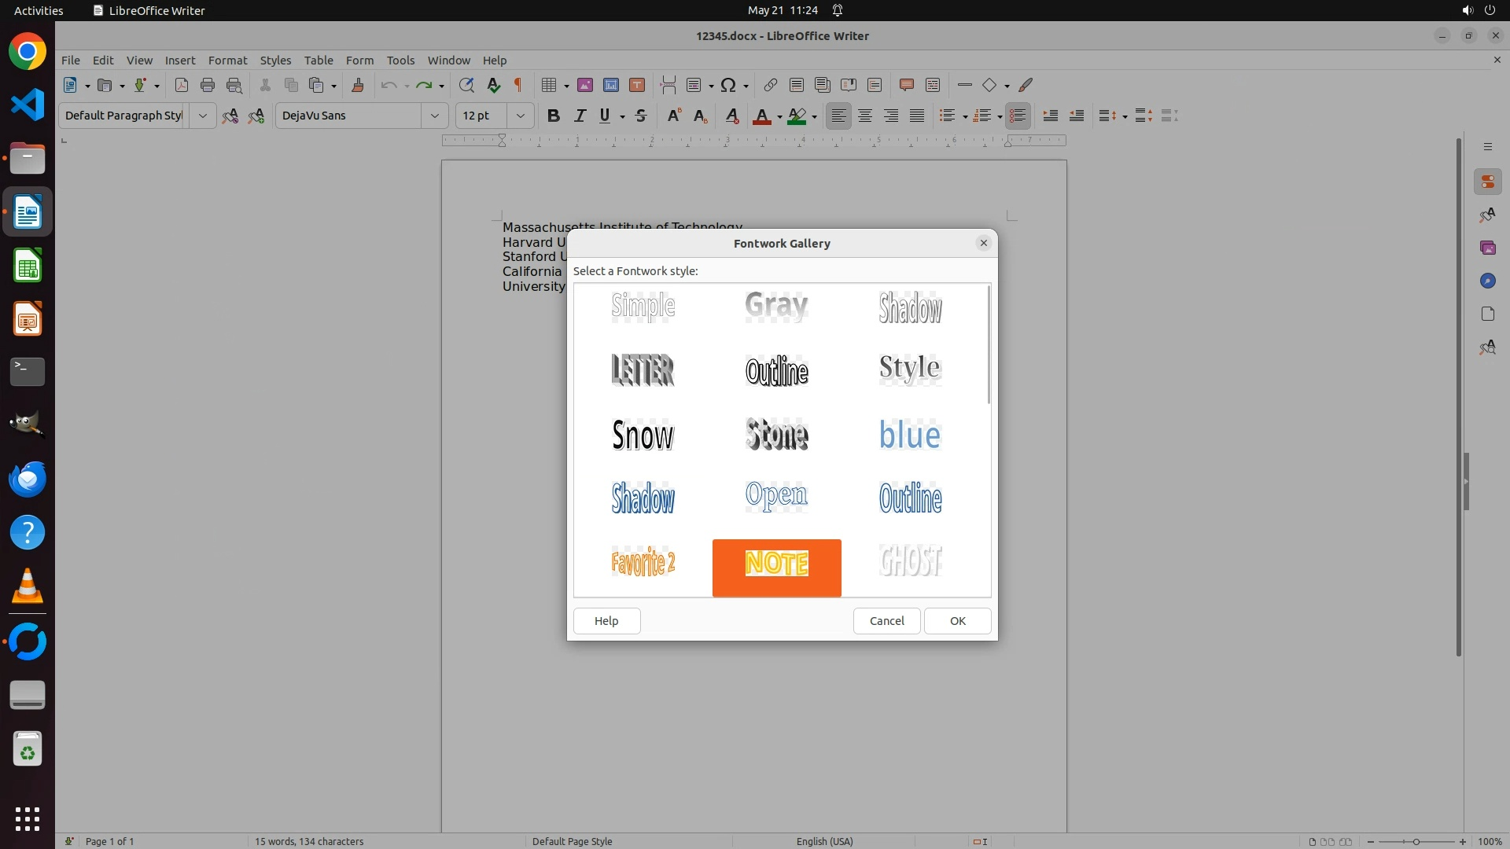This screenshot has width=1510, height=849.
Task: Toggle Italic formatting
Action: [x=580, y=116]
